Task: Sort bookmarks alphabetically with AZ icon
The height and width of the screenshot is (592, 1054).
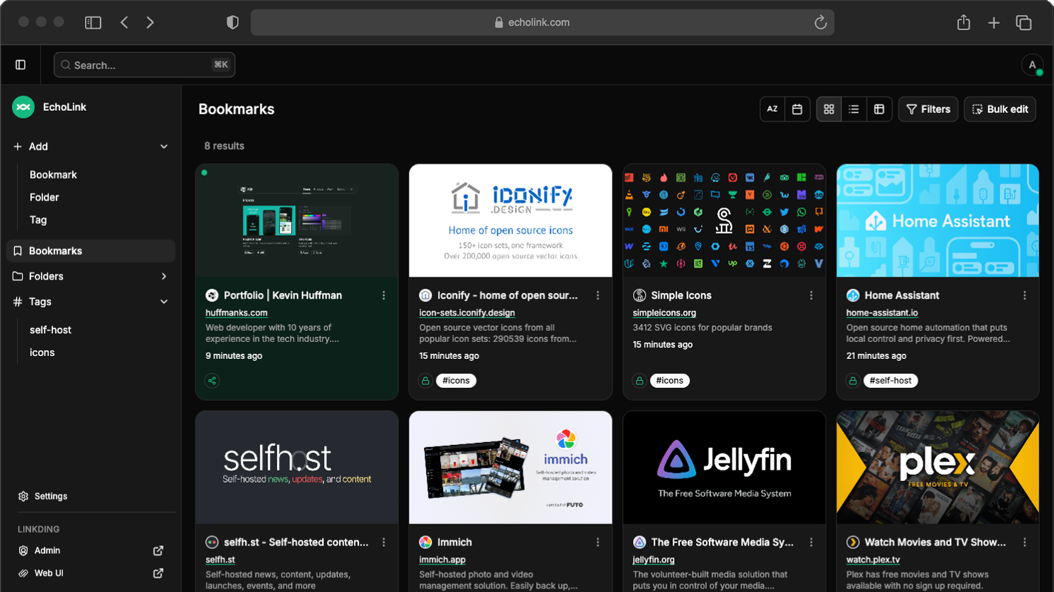Action: click(772, 109)
